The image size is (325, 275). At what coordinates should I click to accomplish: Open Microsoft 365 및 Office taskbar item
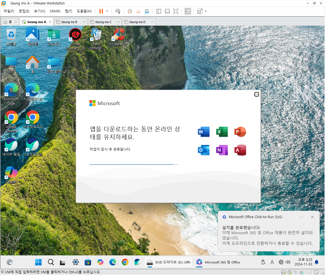coord(218,262)
